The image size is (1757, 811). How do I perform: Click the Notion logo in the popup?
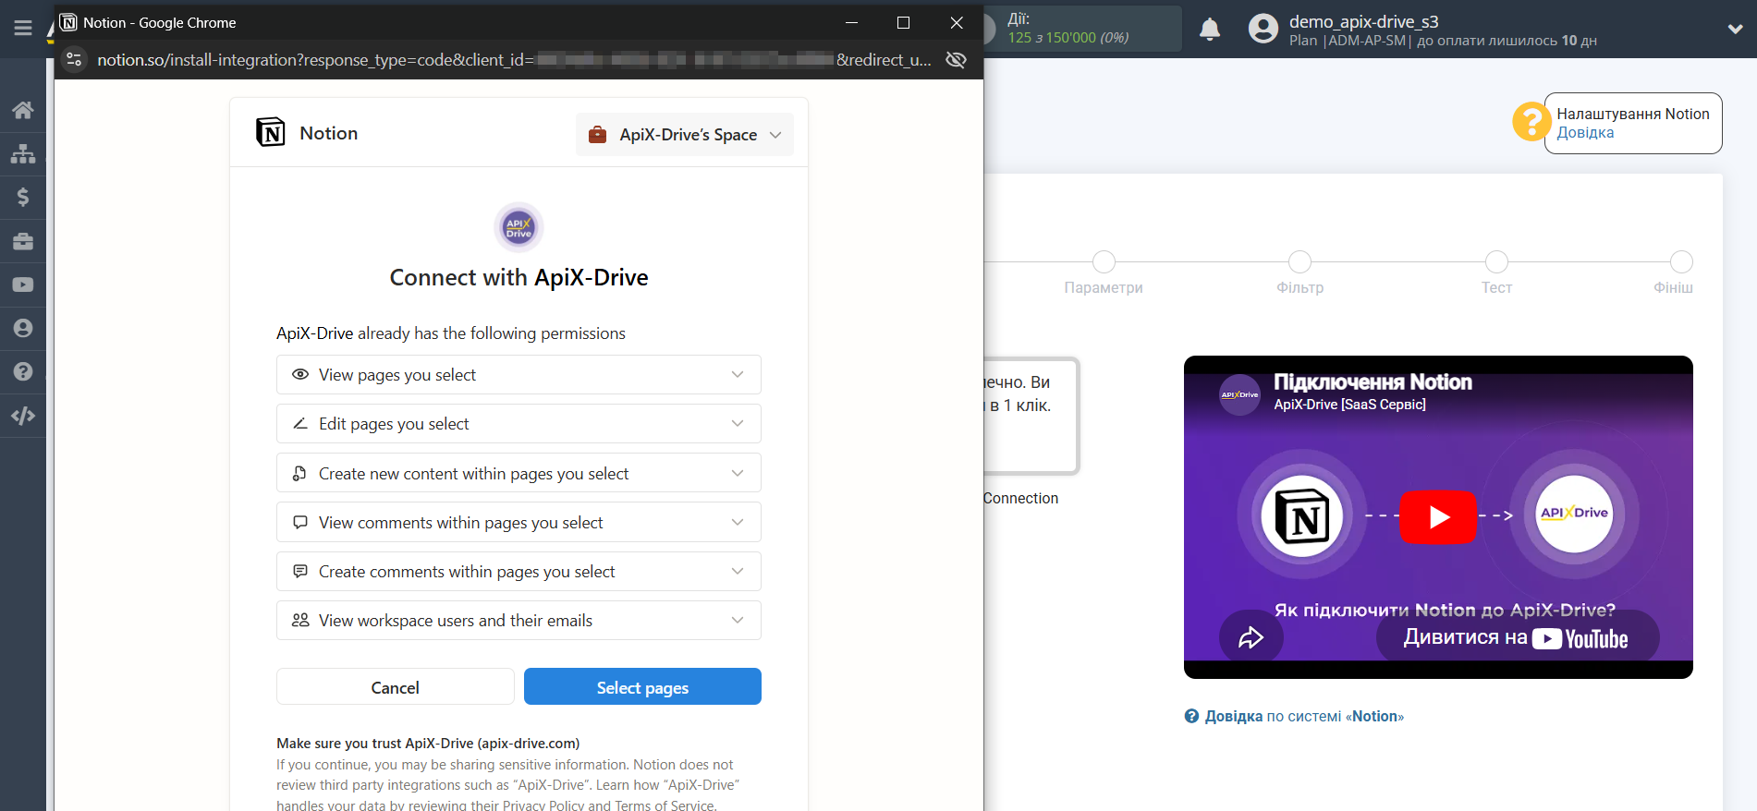coord(271,133)
